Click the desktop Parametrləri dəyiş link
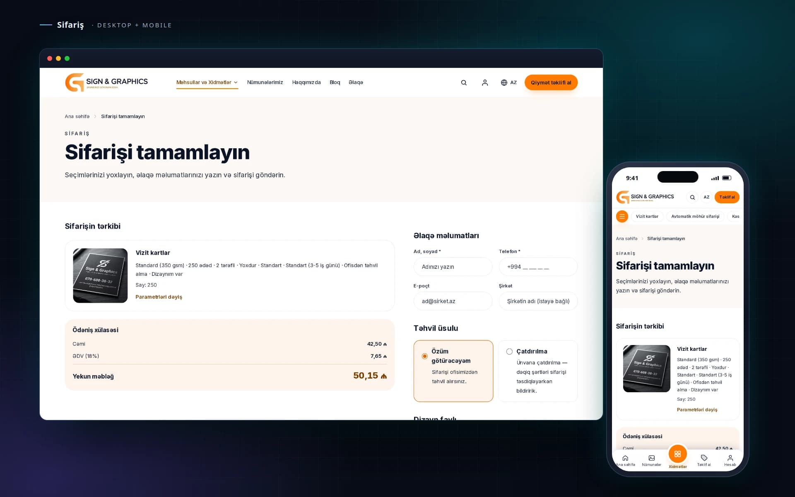This screenshot has height=497, width=795. (x=159, y=297)
